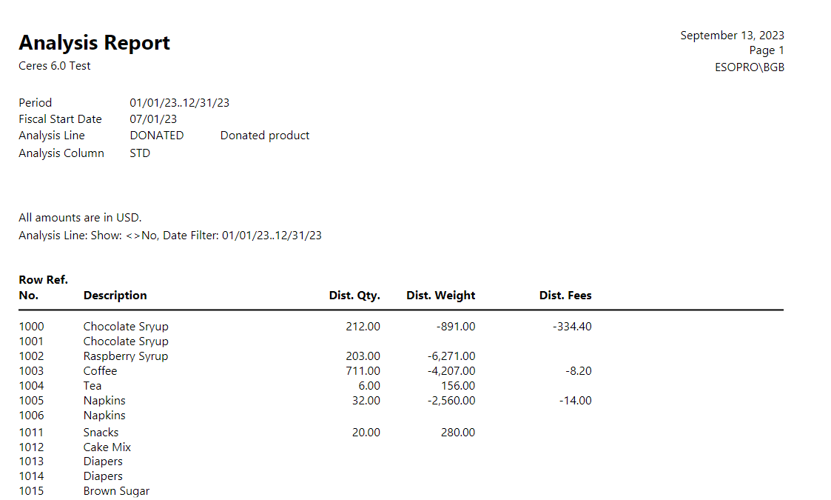Click the Dist. Qty. column header

pos(354,296)
